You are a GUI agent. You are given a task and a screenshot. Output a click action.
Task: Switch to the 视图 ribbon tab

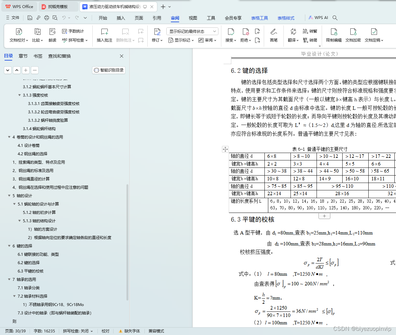click(x=193, y=18)
